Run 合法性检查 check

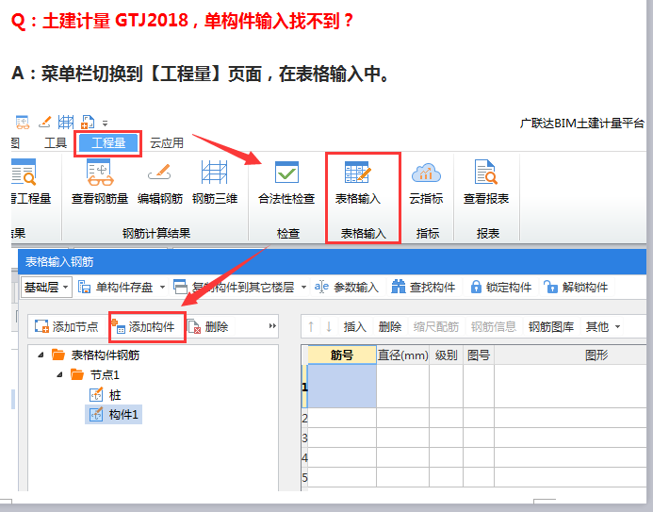tap(286, 183)
